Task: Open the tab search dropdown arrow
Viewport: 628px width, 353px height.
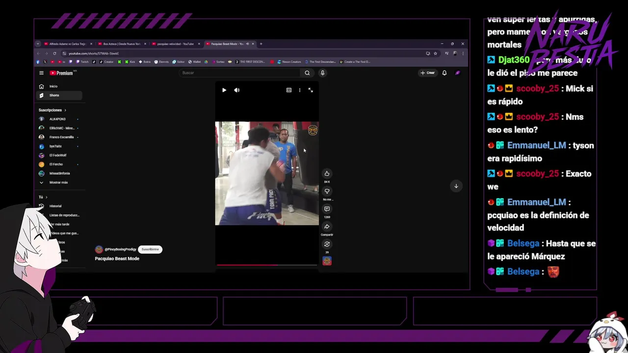Action: (x=38, y=44)
